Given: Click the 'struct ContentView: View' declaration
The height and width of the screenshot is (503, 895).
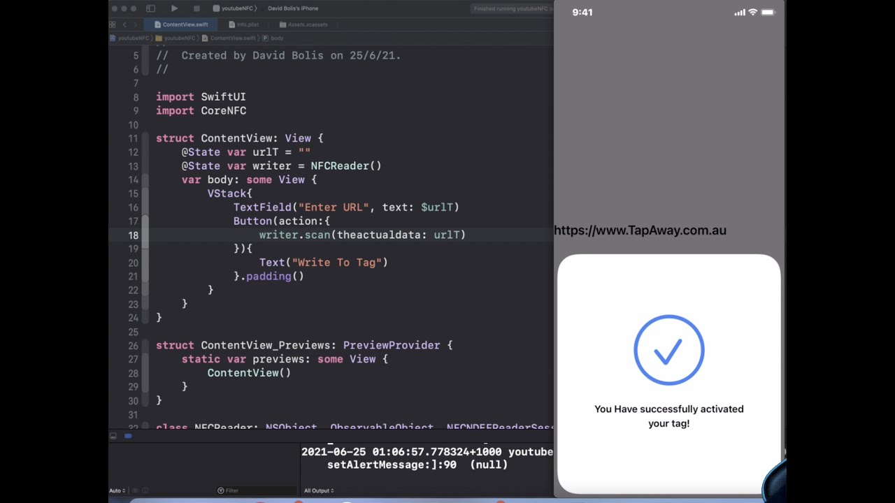Looking at the screenshot, I should (239, 138).
